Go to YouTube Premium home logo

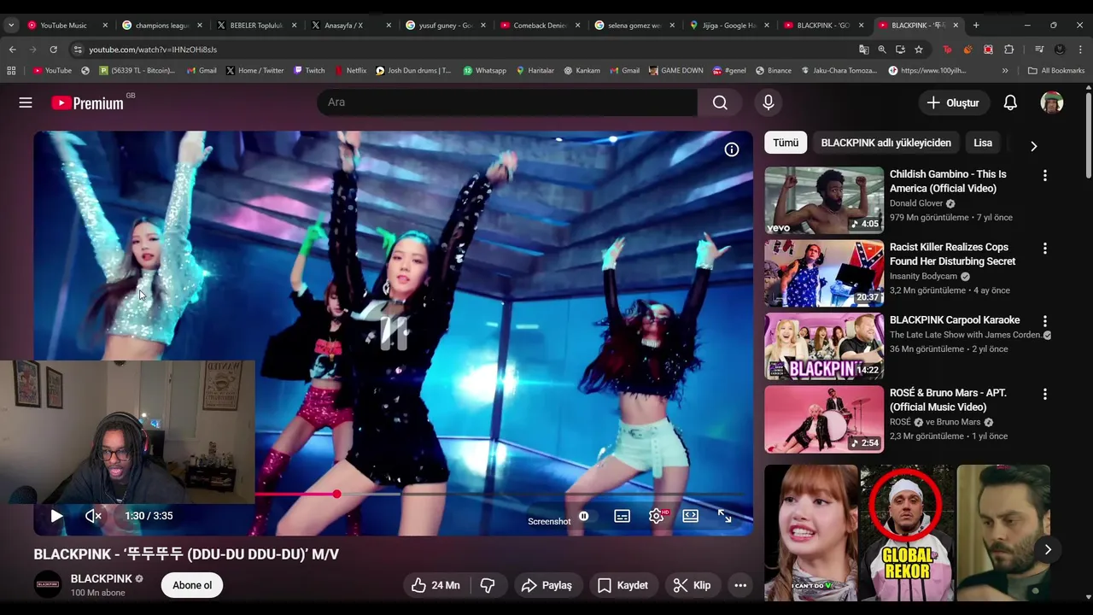pos(88,102)
